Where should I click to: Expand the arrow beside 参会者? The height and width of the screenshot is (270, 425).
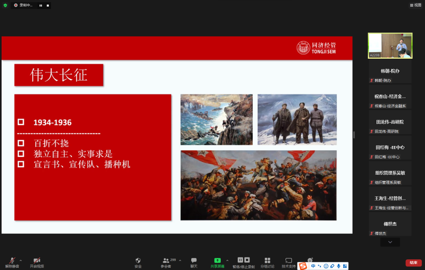(180, 261)
